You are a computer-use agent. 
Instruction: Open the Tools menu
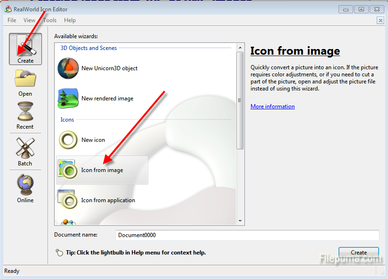[49, 20]
